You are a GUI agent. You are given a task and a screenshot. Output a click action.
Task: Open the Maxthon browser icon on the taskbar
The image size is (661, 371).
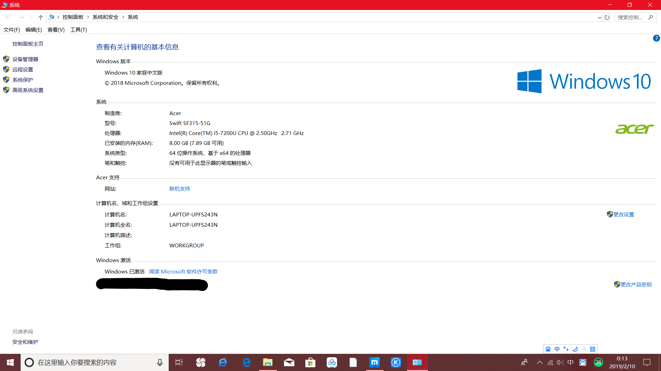coord(375,362)
